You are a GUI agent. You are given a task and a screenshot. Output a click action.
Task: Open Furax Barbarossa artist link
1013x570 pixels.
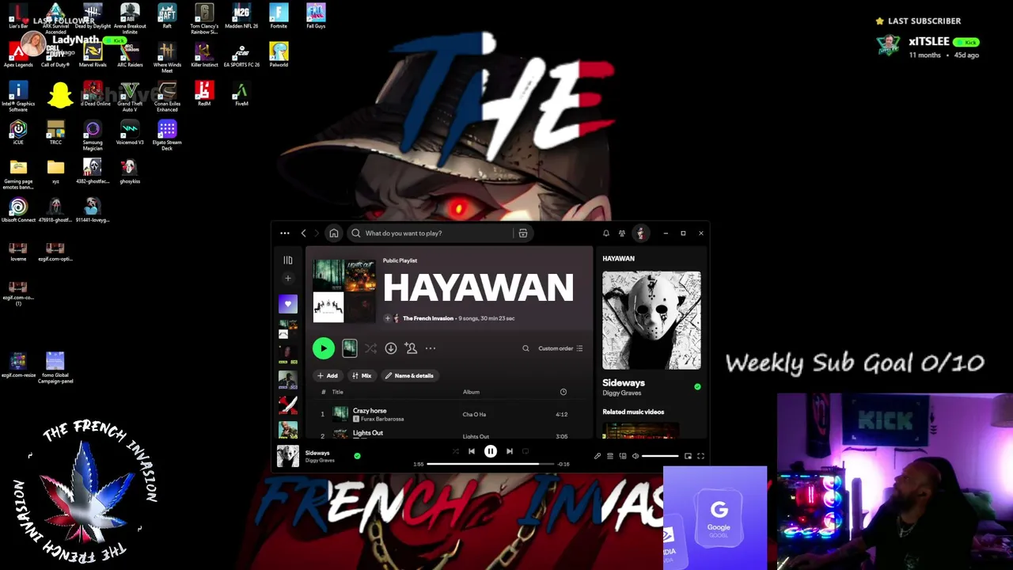[x=382, y=419]
